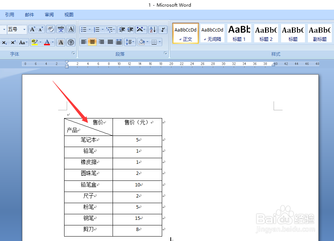
Task: Apply the 无间隔 (No Spacing) style
Action: point(212,33)
